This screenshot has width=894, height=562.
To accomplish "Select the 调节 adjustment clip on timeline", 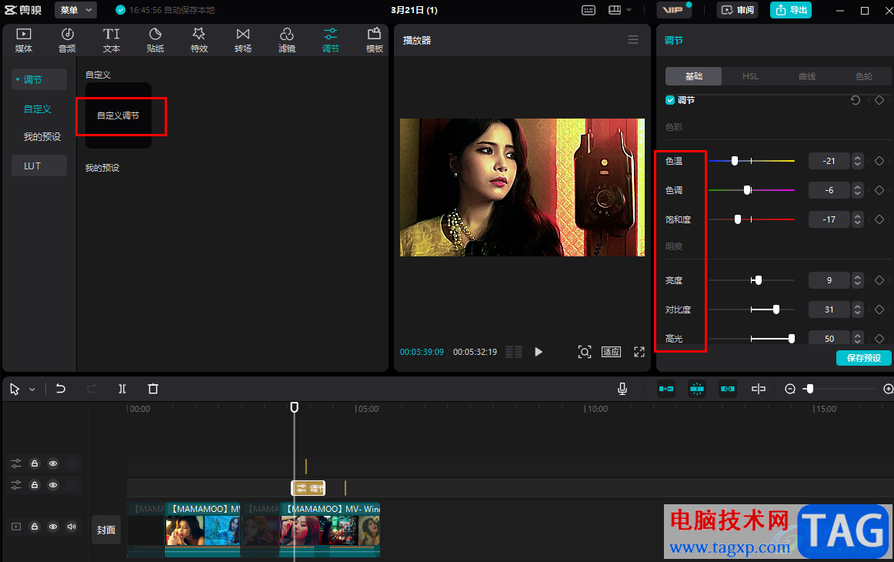I will click(x=309, y=488).
